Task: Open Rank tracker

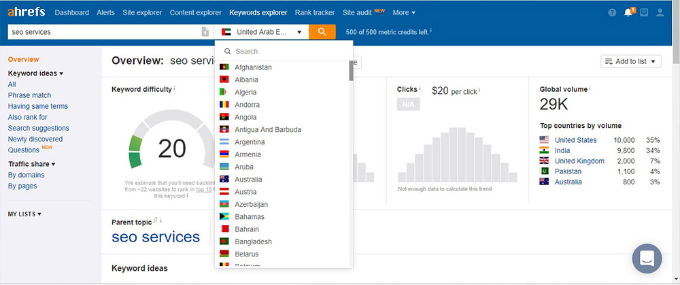Action: point(315,12)
